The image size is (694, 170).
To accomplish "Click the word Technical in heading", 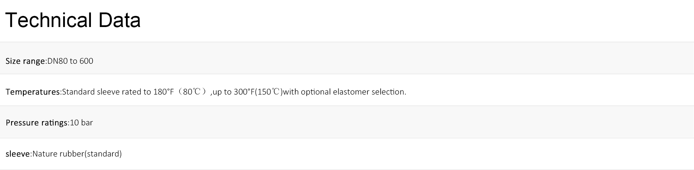I will [49, 20].
